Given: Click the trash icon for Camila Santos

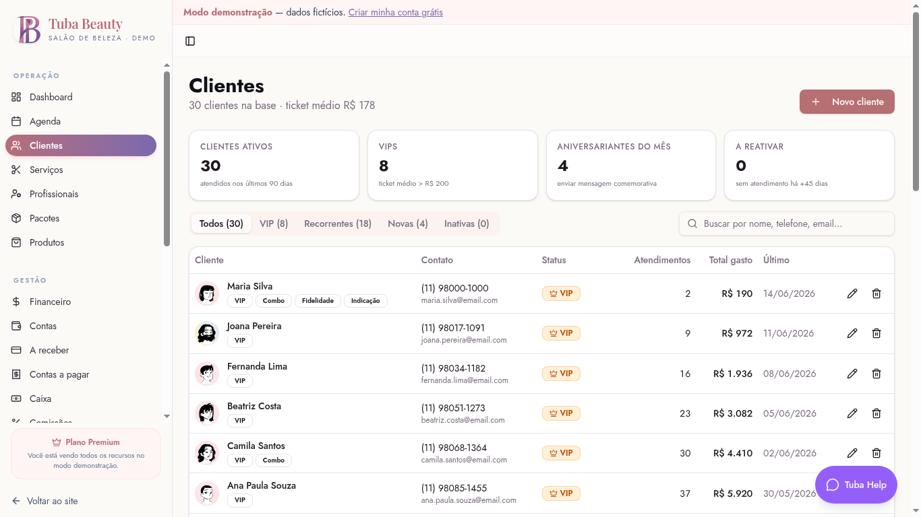Looking at the screenshot, I should (x=877, y=453).
